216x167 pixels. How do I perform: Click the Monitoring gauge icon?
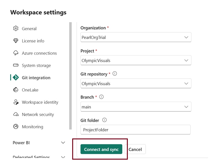[x=16, y=127]
